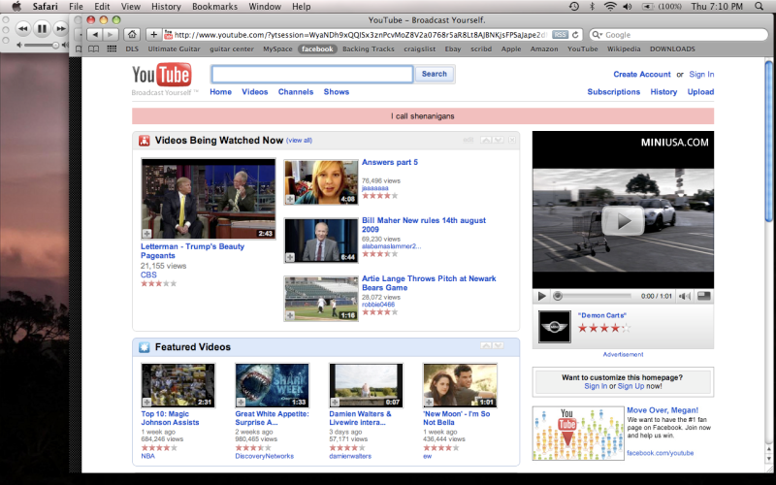Viewport: 776px width, 485px height.
Task: Reload page using the refresh arrow
Action: 575,35
